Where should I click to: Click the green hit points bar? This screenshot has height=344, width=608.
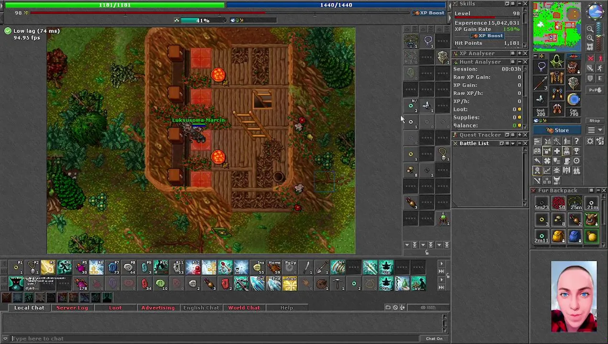point(115,5)
